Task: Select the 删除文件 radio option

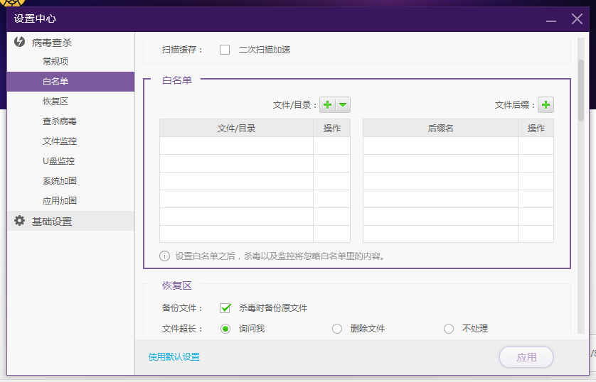Action: coord(337,329)
